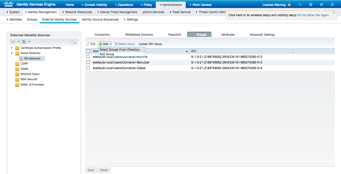Open the help question mark icon
Image resolution: width=341 pixels, height=174 pixels.
coord(311,5)
